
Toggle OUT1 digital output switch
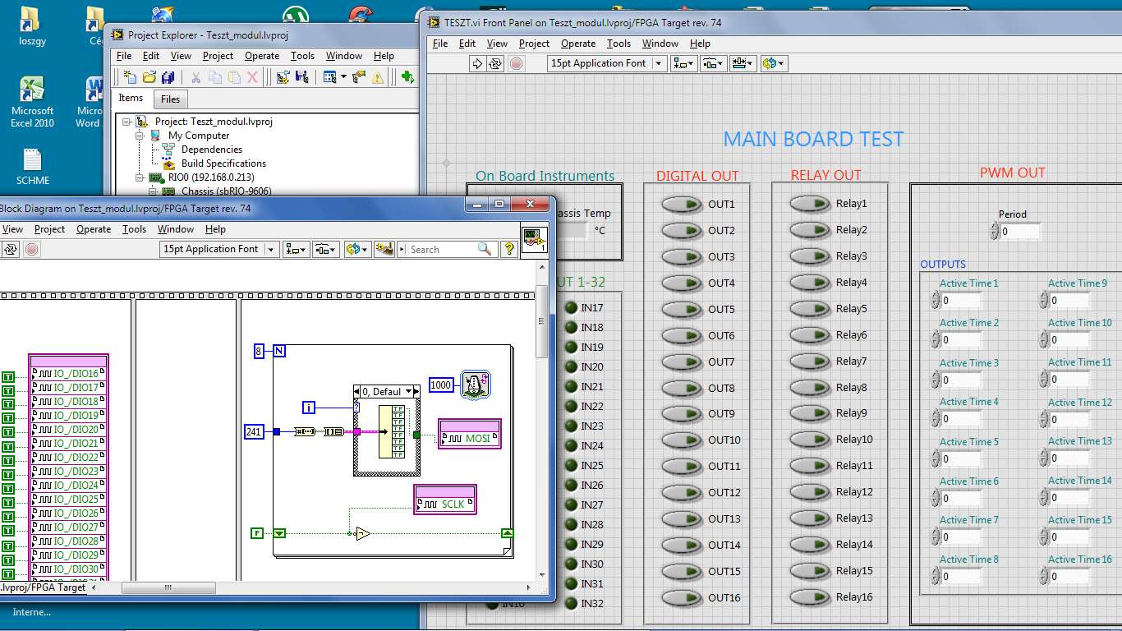pos(680,204)
